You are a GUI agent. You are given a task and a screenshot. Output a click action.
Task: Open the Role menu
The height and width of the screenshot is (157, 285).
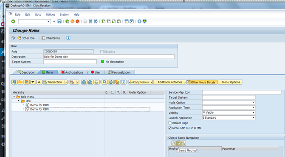pos(17,14)
